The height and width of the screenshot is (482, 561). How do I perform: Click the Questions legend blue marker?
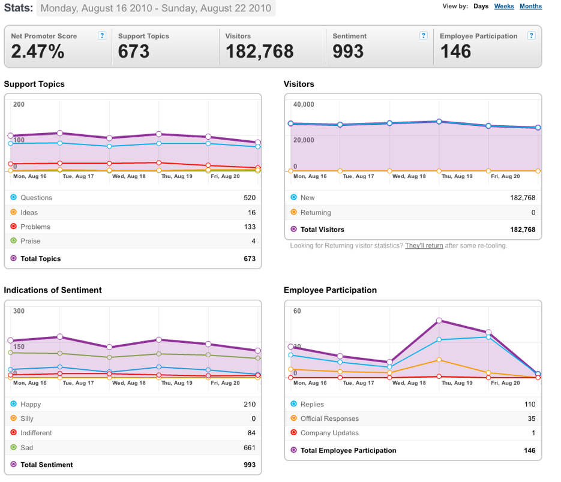(x=14, y=197)
